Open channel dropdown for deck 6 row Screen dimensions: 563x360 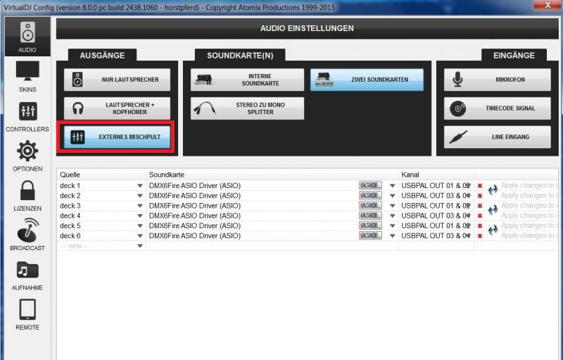469,236
